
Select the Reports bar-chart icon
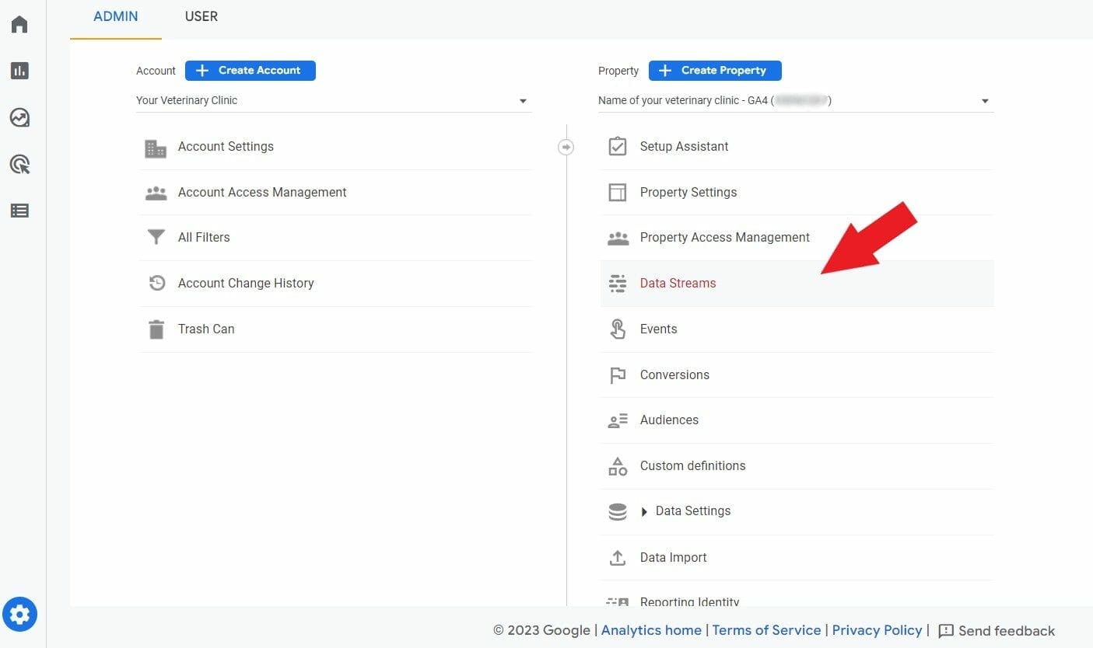click(x=19, y=70)
